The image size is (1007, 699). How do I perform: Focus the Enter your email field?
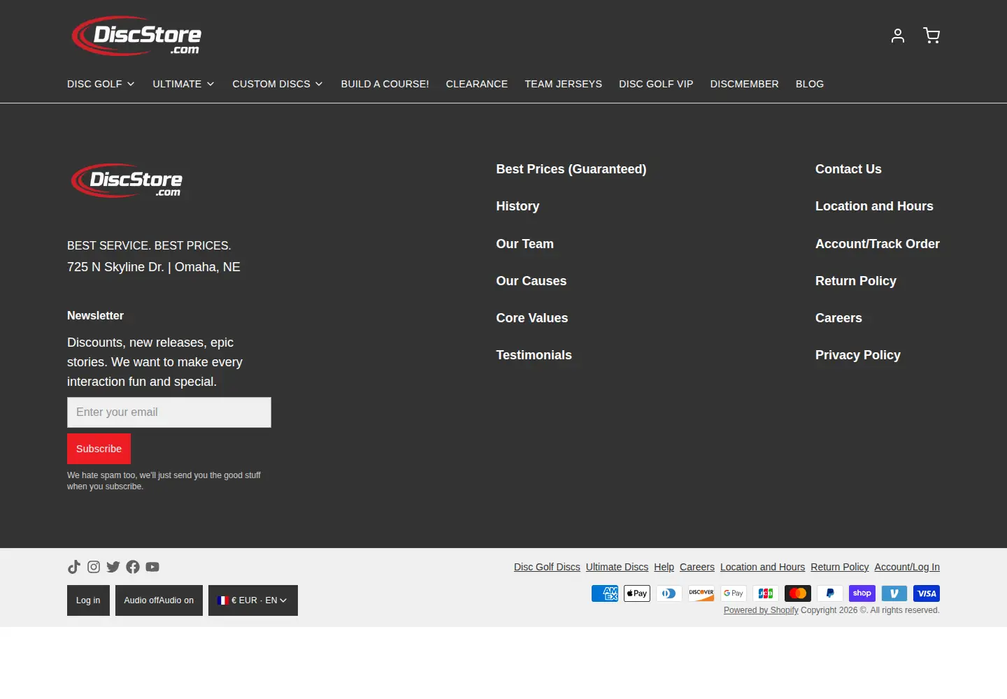(x=169, y=412)
